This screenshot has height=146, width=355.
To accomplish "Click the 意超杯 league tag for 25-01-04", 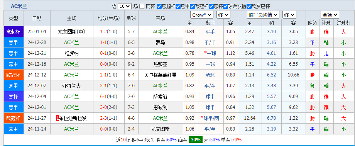I will [14, 32].
